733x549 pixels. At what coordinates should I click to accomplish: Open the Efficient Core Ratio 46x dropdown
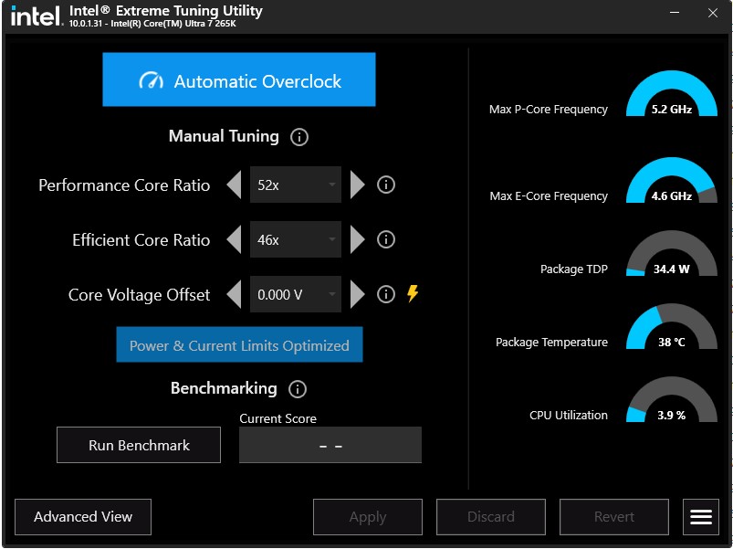click(295, 239)
